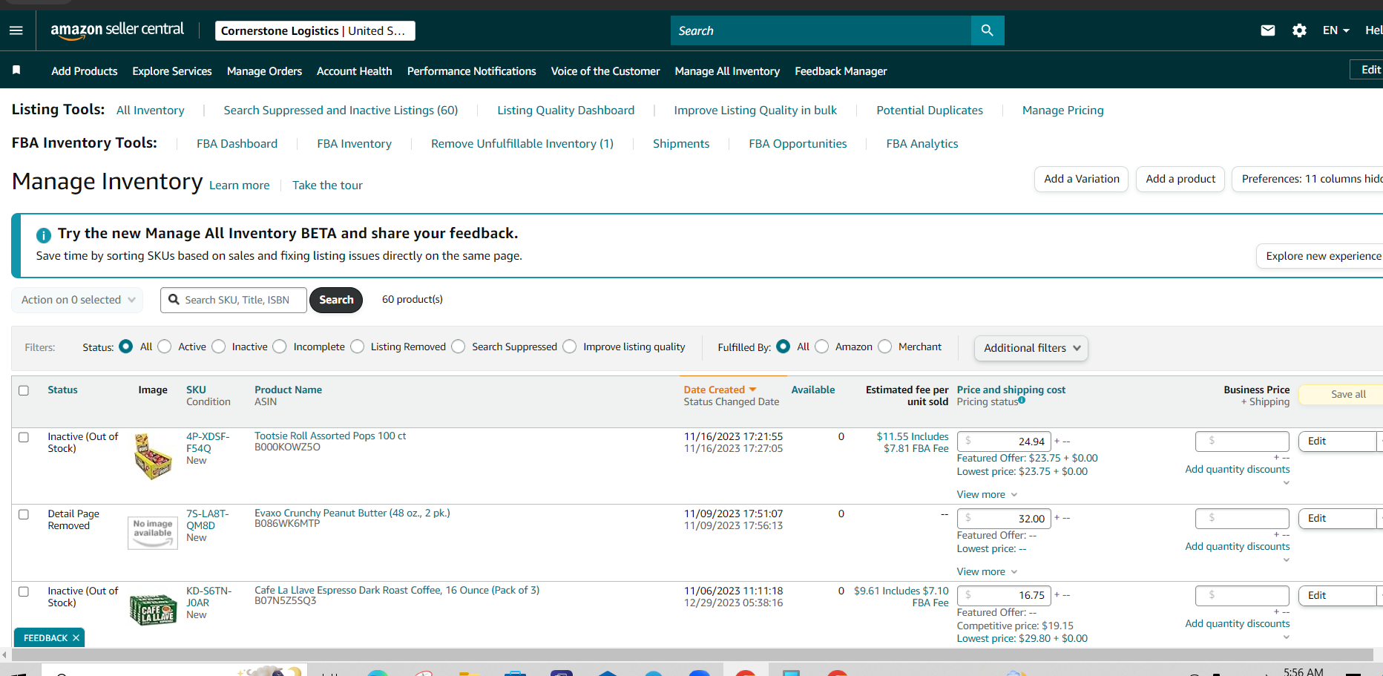The width and height of the screenshot is (1383, 676).
Task: Click the 24.94 price field
Action: click(x=1004, y=442)
